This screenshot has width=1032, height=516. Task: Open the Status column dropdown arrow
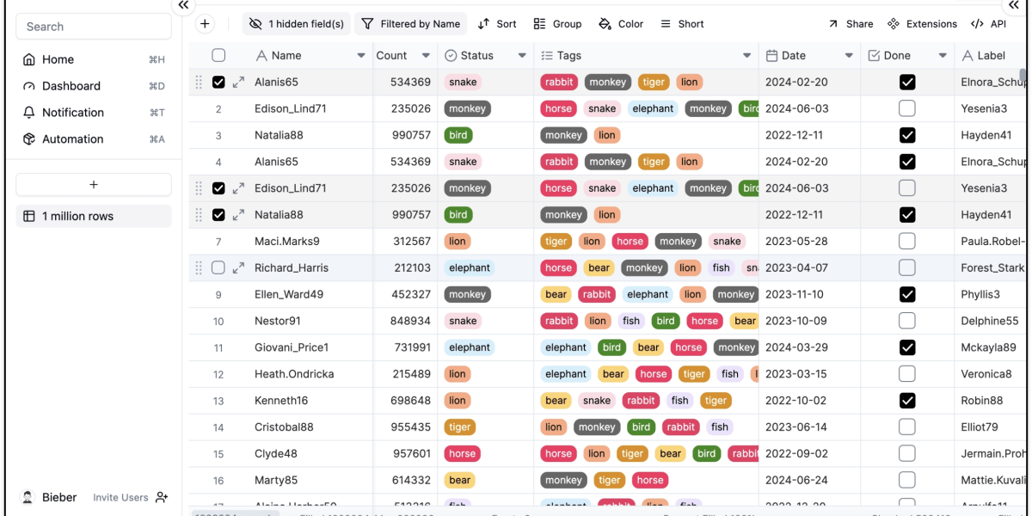(x=522, y=56)
